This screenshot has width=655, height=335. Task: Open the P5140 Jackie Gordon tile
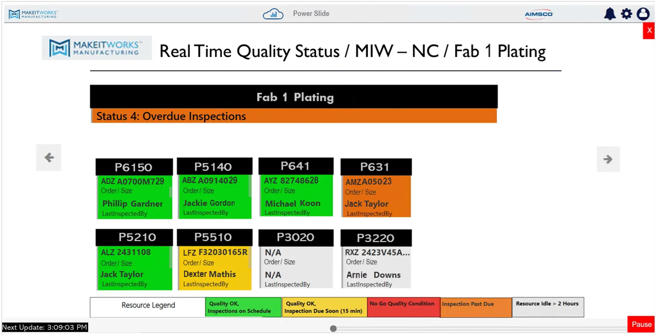pos(215,189)
